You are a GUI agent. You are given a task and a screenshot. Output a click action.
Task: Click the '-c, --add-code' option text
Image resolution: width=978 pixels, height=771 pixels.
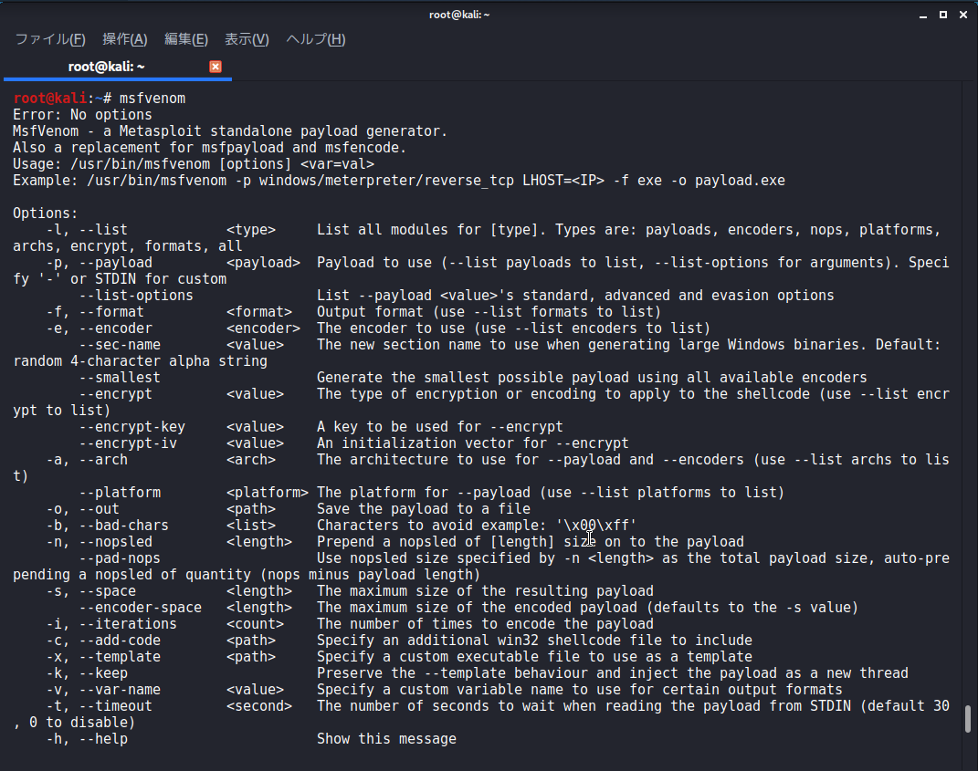[x=103, y=641]
